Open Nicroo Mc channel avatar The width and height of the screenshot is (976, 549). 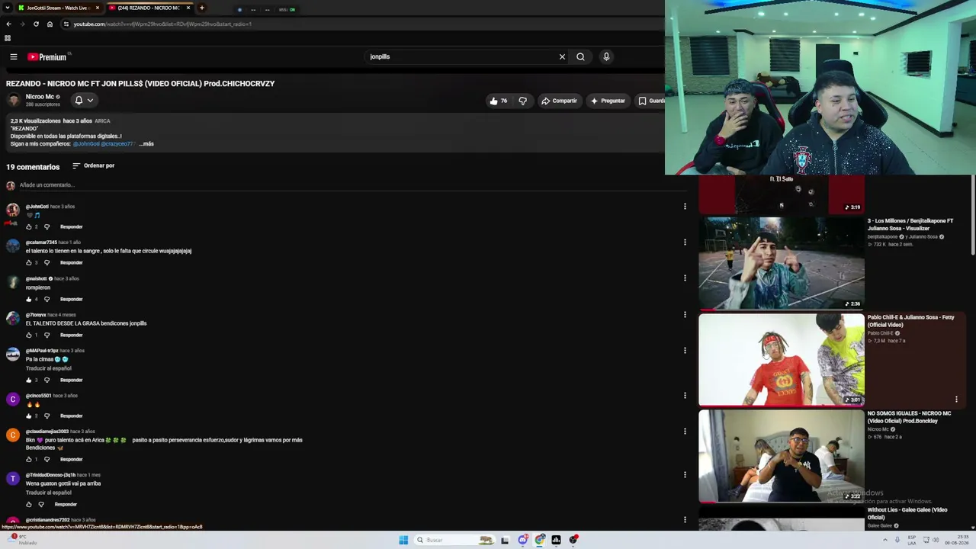(14, 100)
